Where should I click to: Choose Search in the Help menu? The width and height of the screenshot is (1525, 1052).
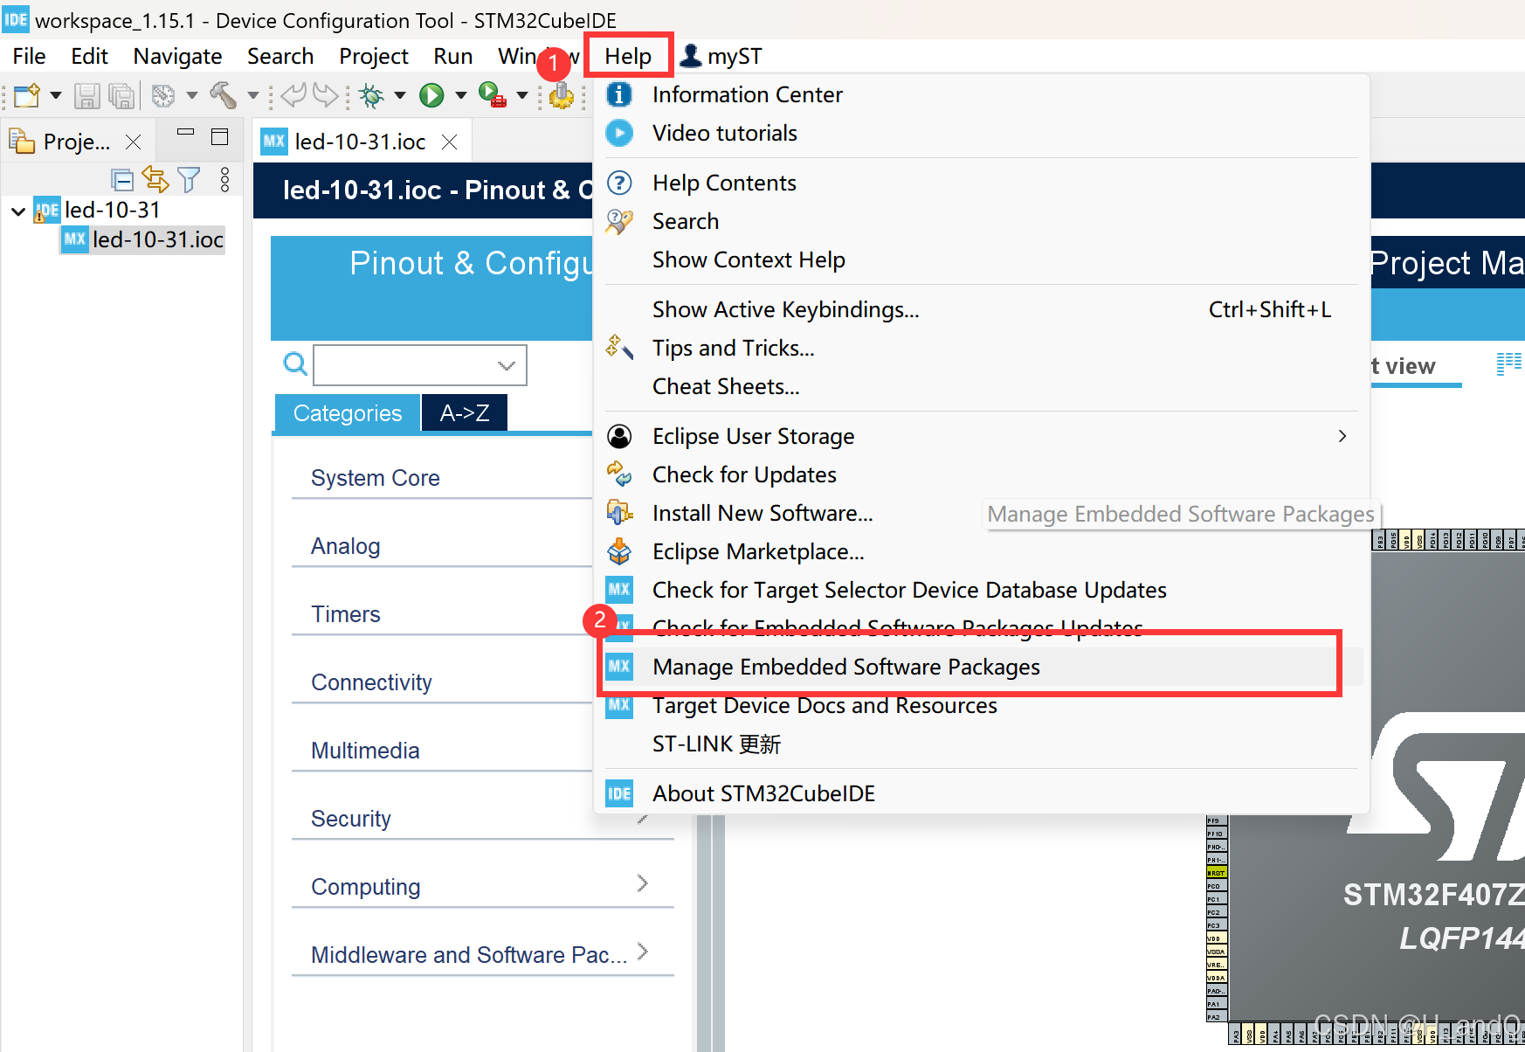pos(981,221)
